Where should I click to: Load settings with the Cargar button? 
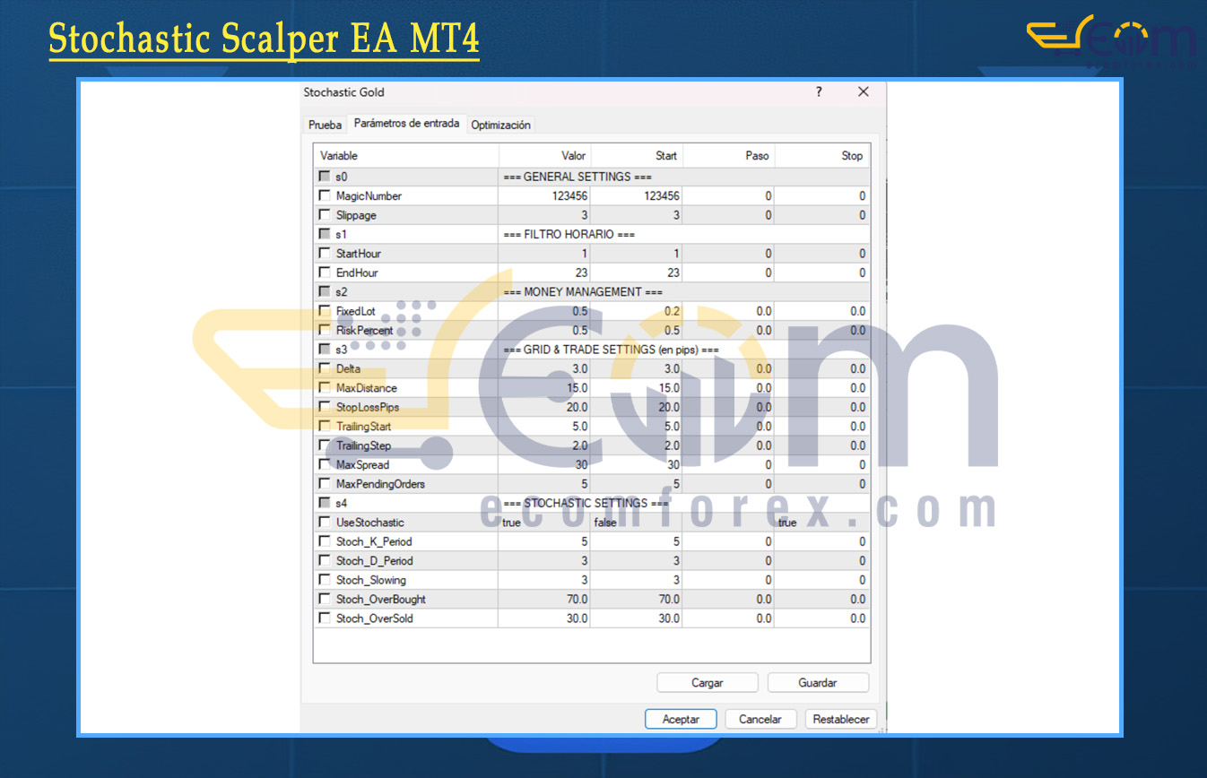pos(707,683)
